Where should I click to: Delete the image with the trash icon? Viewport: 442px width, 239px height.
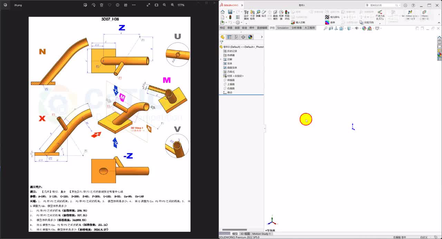coord(102,5)
